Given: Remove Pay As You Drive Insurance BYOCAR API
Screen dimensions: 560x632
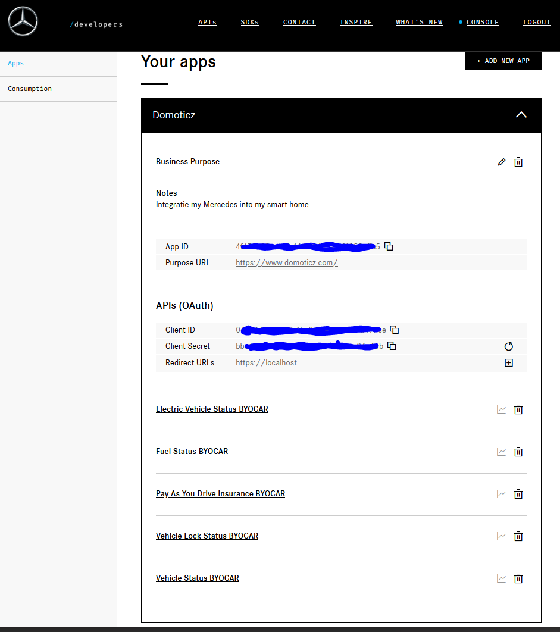Looking at the screenshot, I should coord(518,494).
